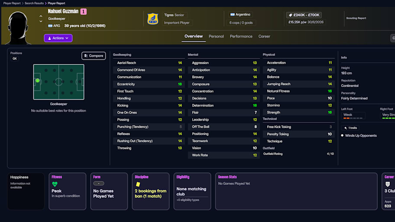Click the 1 traits badge

click(x=350, y=128)
